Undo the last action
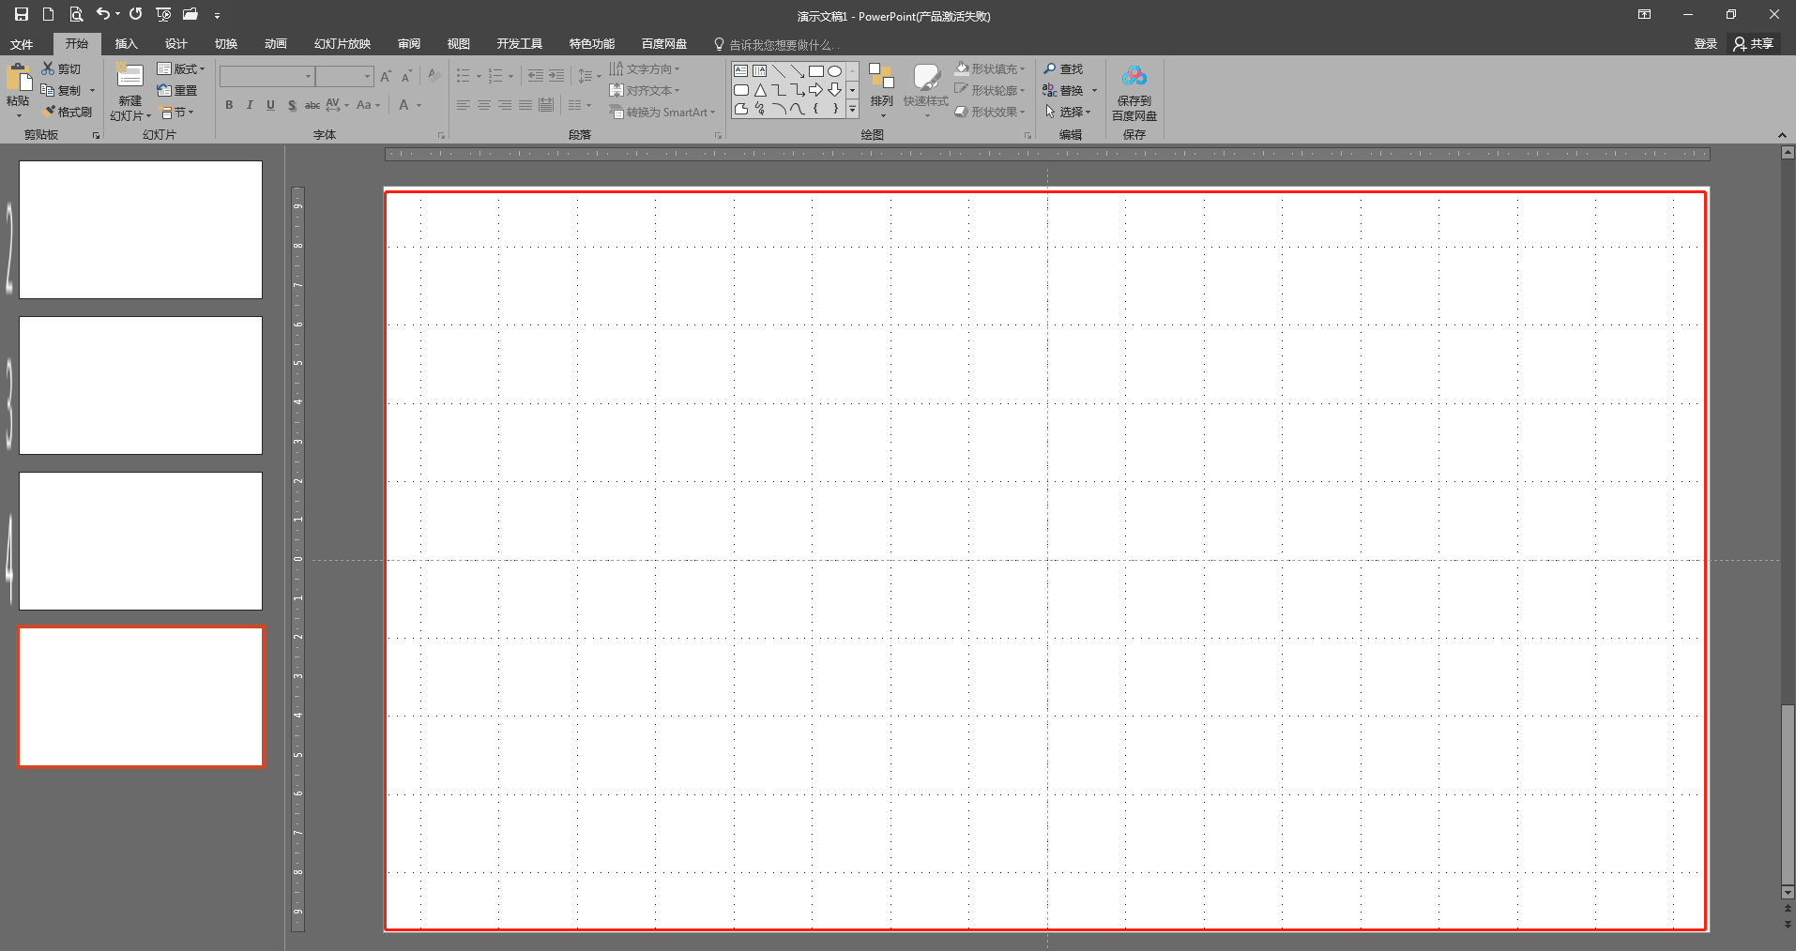Screen dimensions: 1796x951 (103, 14)
